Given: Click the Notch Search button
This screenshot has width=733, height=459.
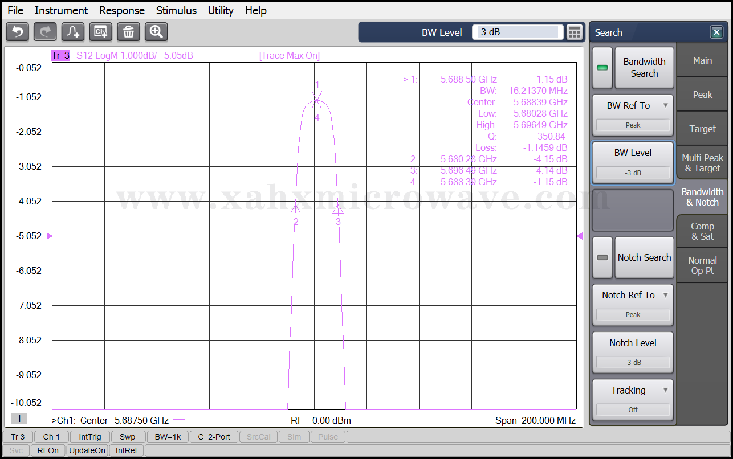Looking at the screenshot, I should [x=644, y=257].
